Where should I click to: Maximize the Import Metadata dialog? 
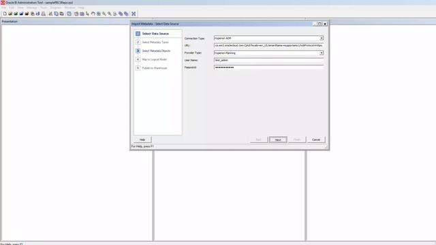click(320, 24)
